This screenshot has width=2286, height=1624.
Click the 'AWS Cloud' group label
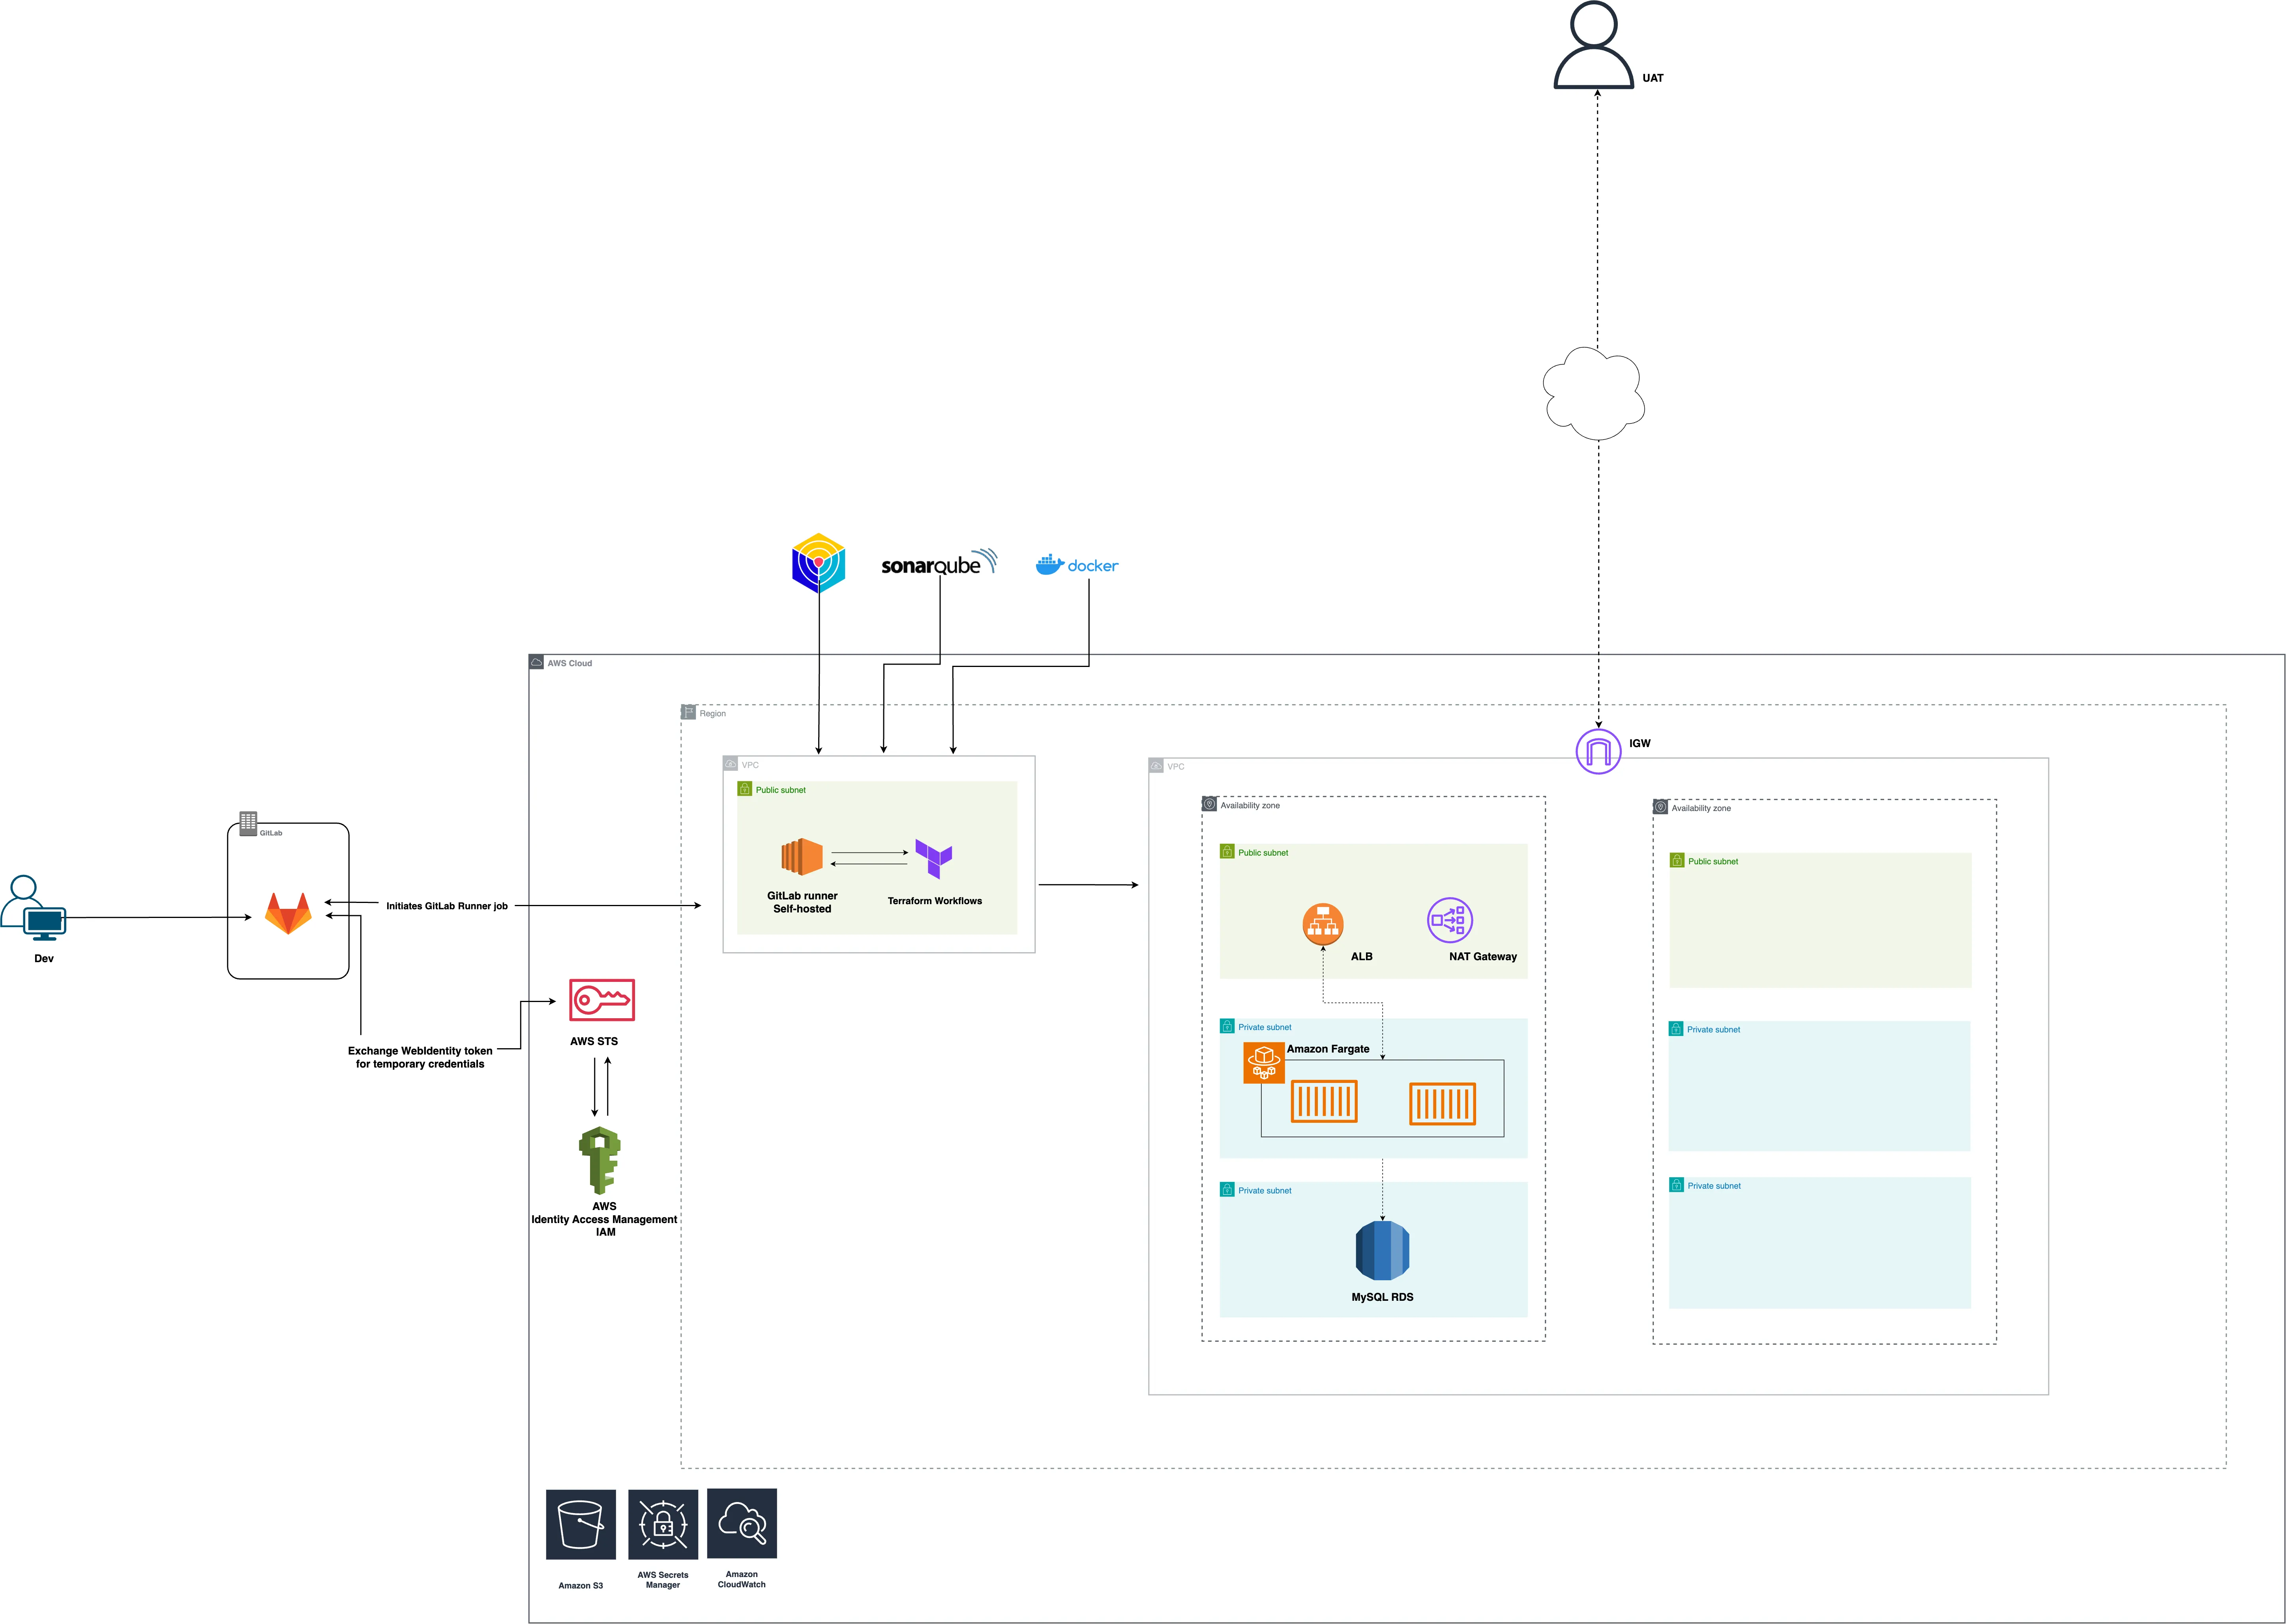click(570, 663)
